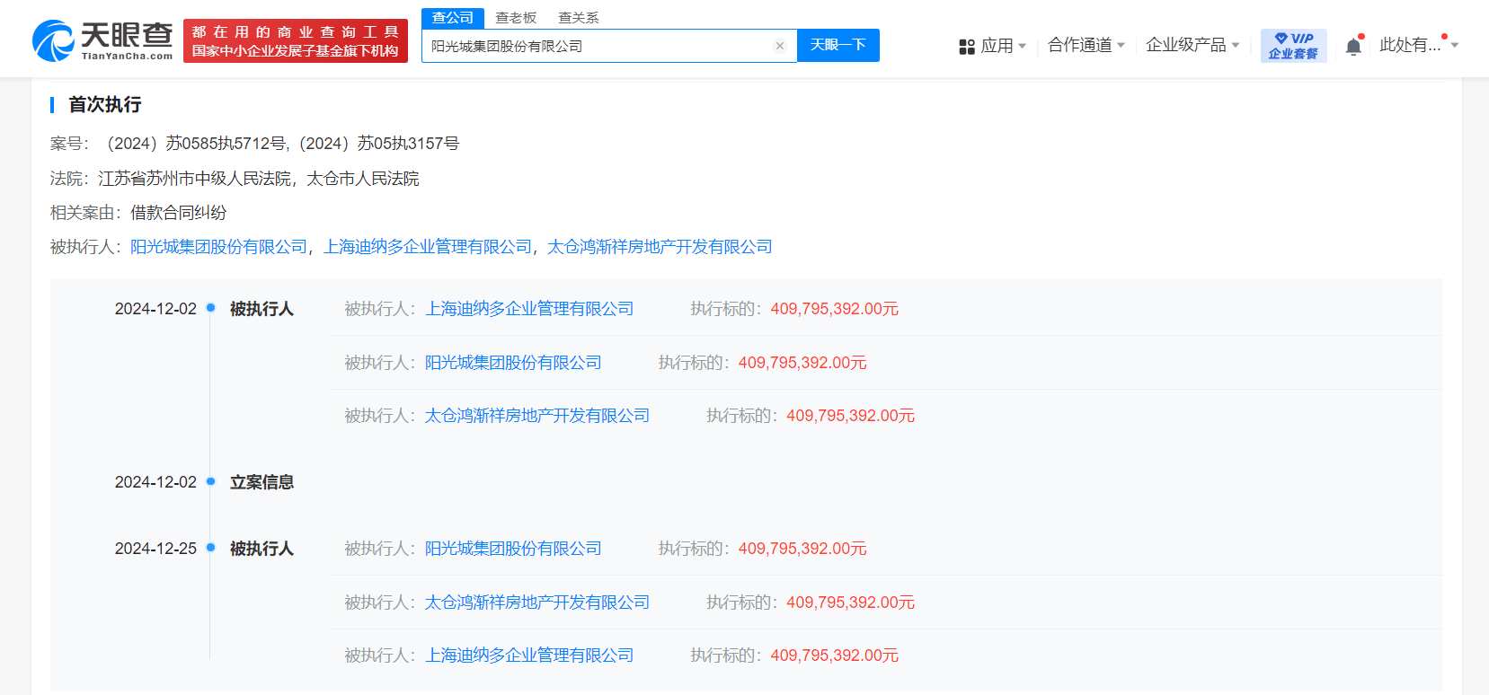The width and height of the screenshot is (1489, 695).
Task: Open 上海迪纳多企业管理有限公司 link in header 被执行人 line
Action: click(428, 247)
